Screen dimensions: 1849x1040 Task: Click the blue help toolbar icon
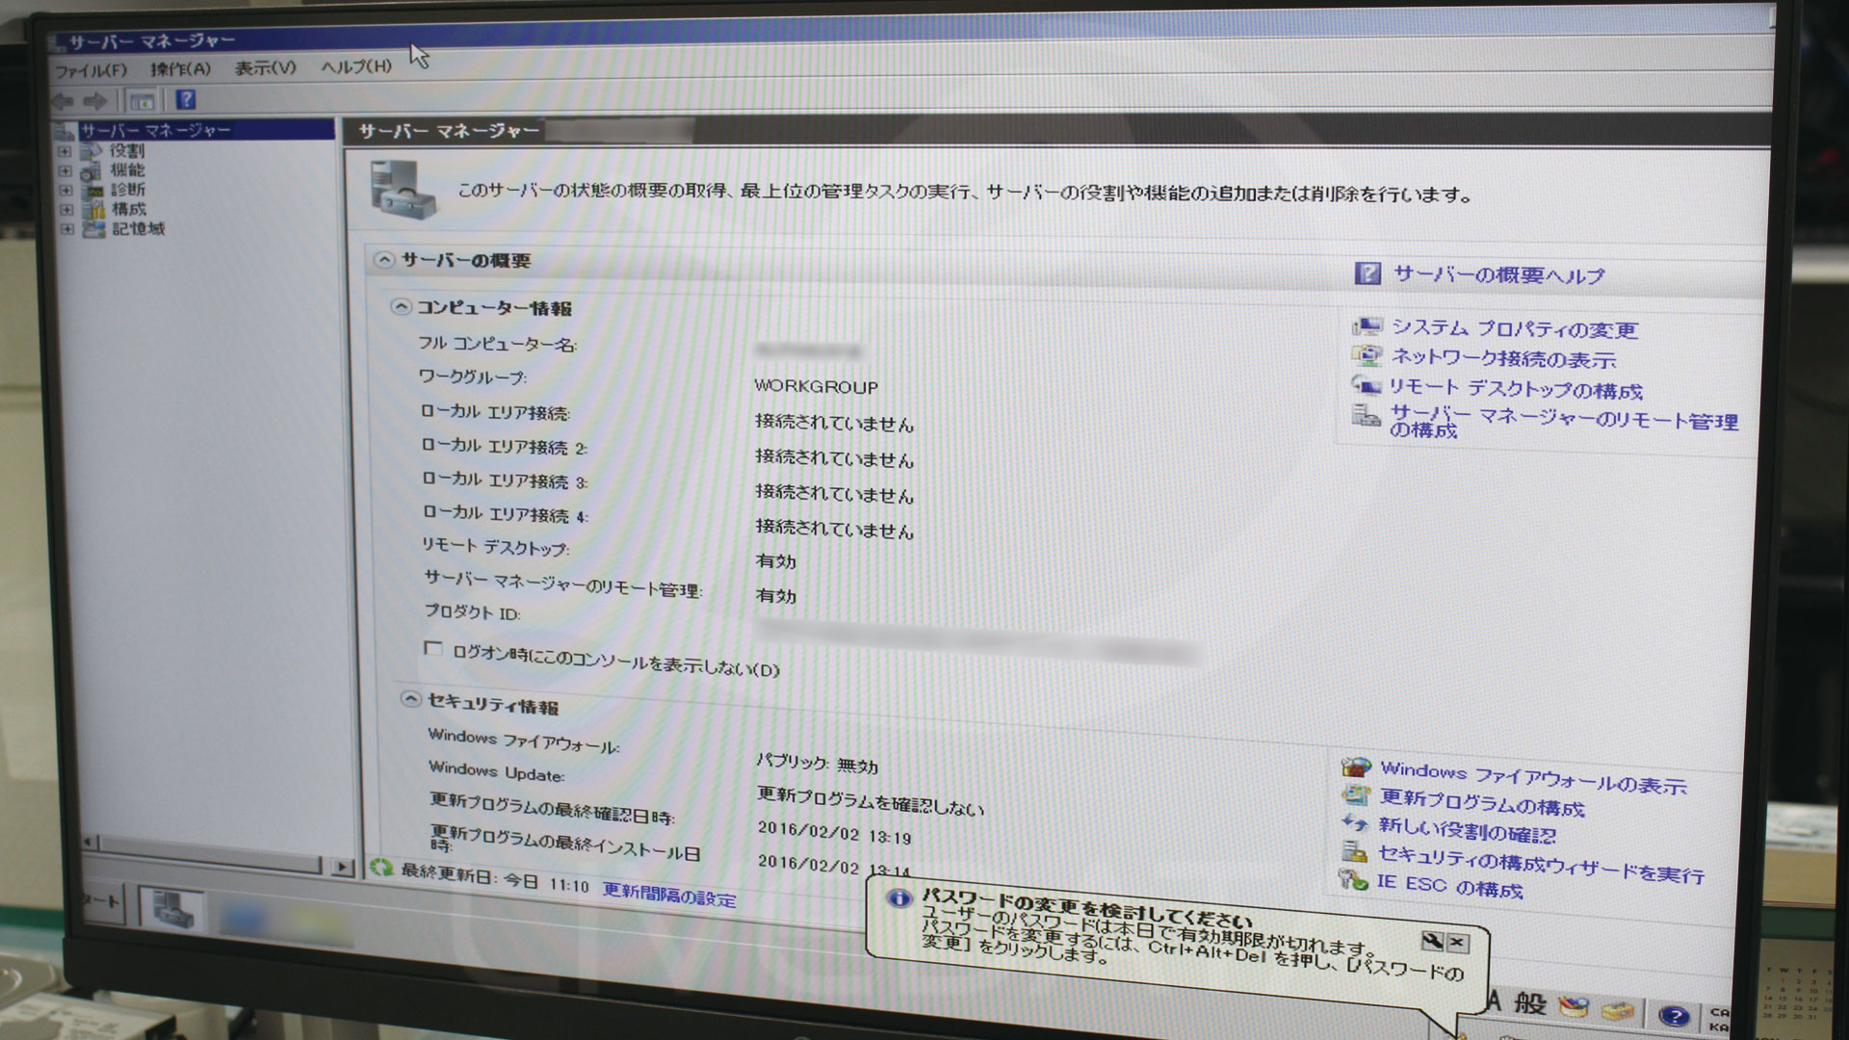[186, 99]
